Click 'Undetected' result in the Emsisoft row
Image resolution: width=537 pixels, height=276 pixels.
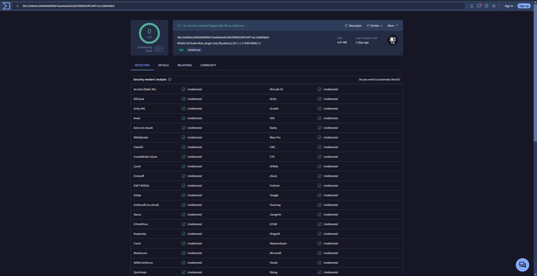tap(195, 176)
